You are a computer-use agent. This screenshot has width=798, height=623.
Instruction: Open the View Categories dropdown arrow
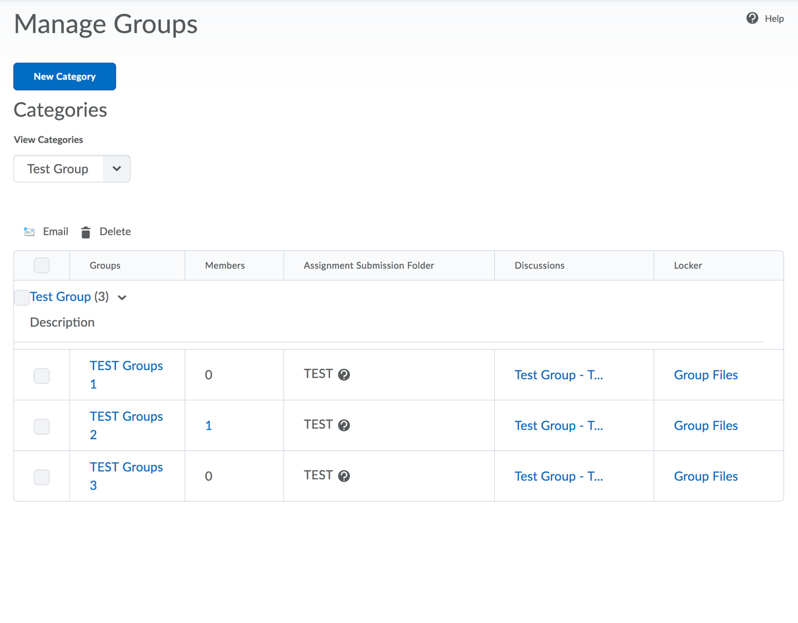(x=117, y=169)
